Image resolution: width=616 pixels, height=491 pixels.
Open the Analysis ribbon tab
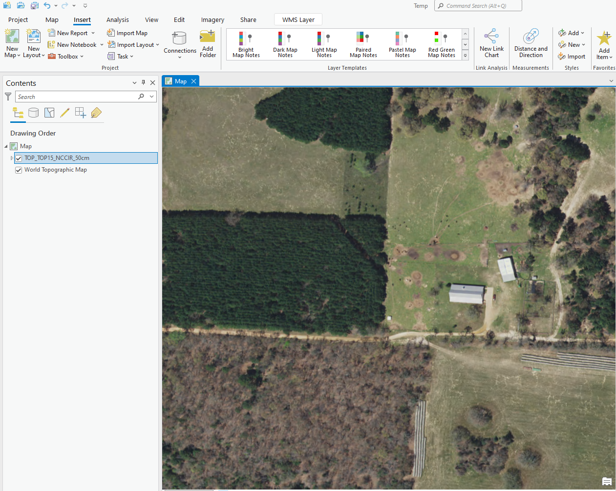pyautogui.click(x=117, y=20)
